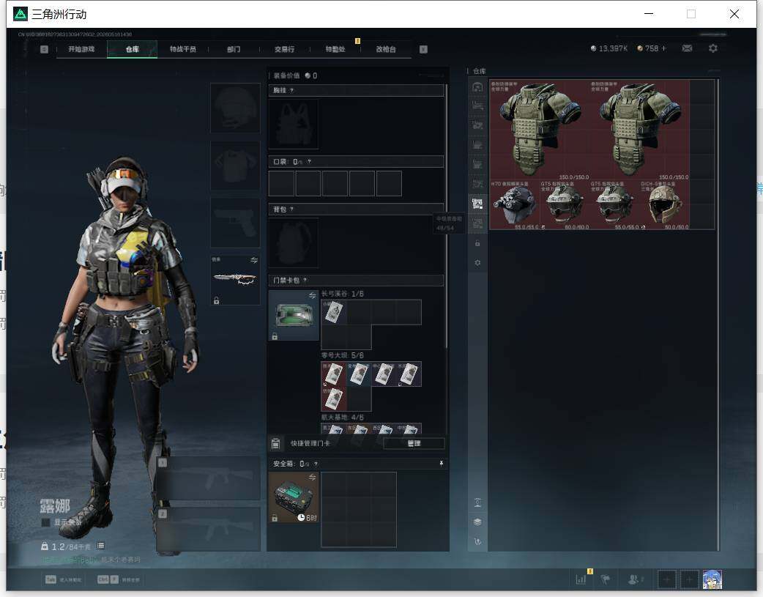Click the left tab-navigation key icon
The height and width of the screenshot is (597, 763).
[44, 49]
